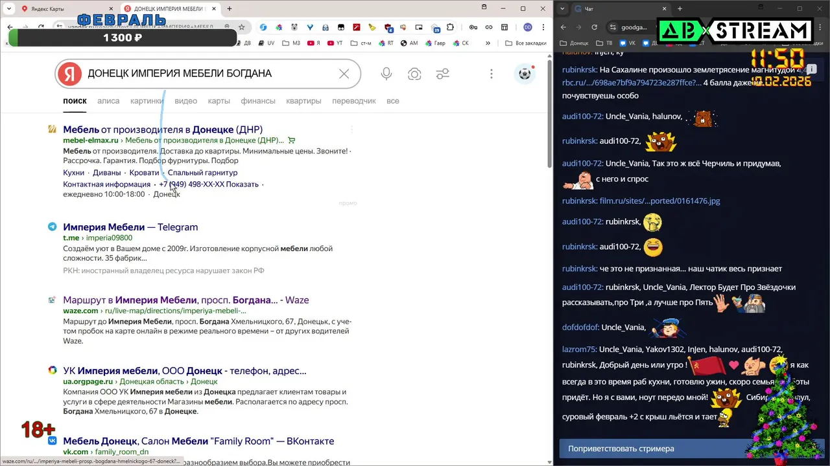
Task: Open the Chrome extensions puzzle icon
Action: coord(450,27)
